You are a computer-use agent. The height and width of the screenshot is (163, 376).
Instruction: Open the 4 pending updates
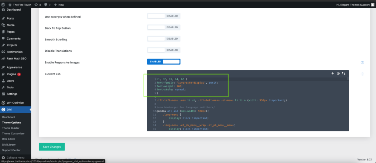click(38, 5)
